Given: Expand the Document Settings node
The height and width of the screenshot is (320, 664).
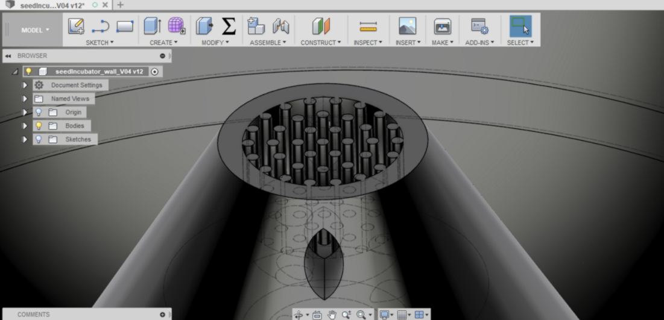Looking at the screenshot, I should point(25,85).
